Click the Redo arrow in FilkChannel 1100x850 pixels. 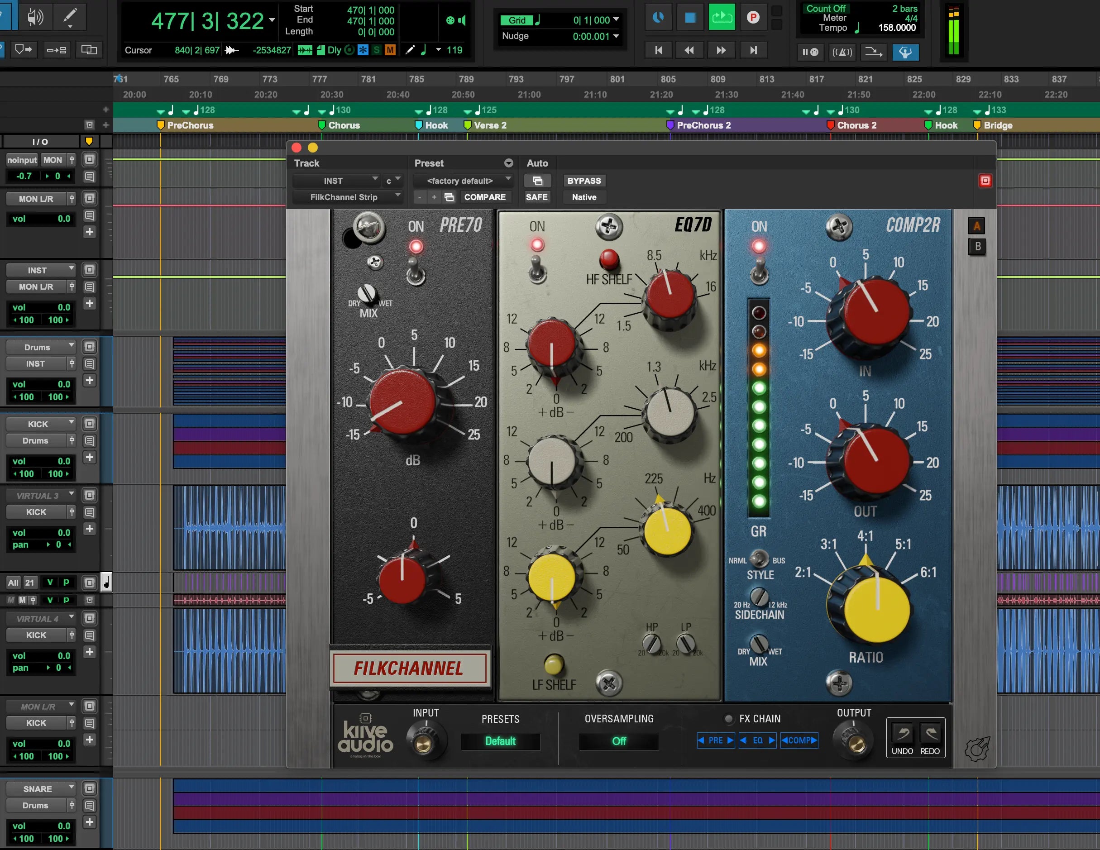(930, 734)
